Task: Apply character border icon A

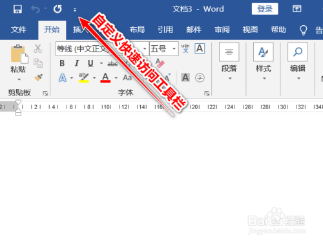Action: (x=200, y=48)
